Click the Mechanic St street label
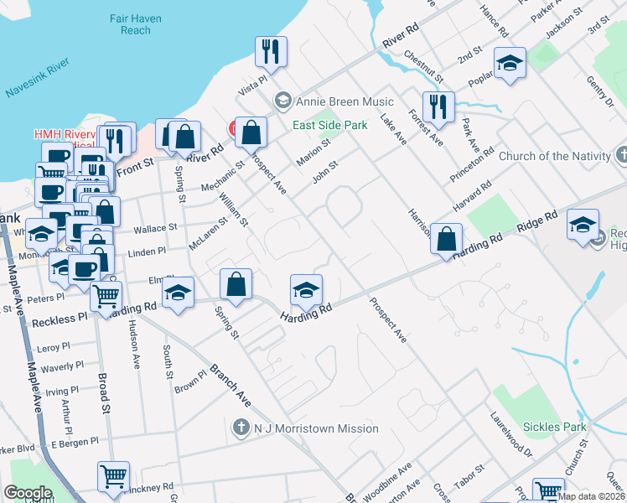Image resolution: width=627 pixels, height=503 pixels. coord(223,176)
